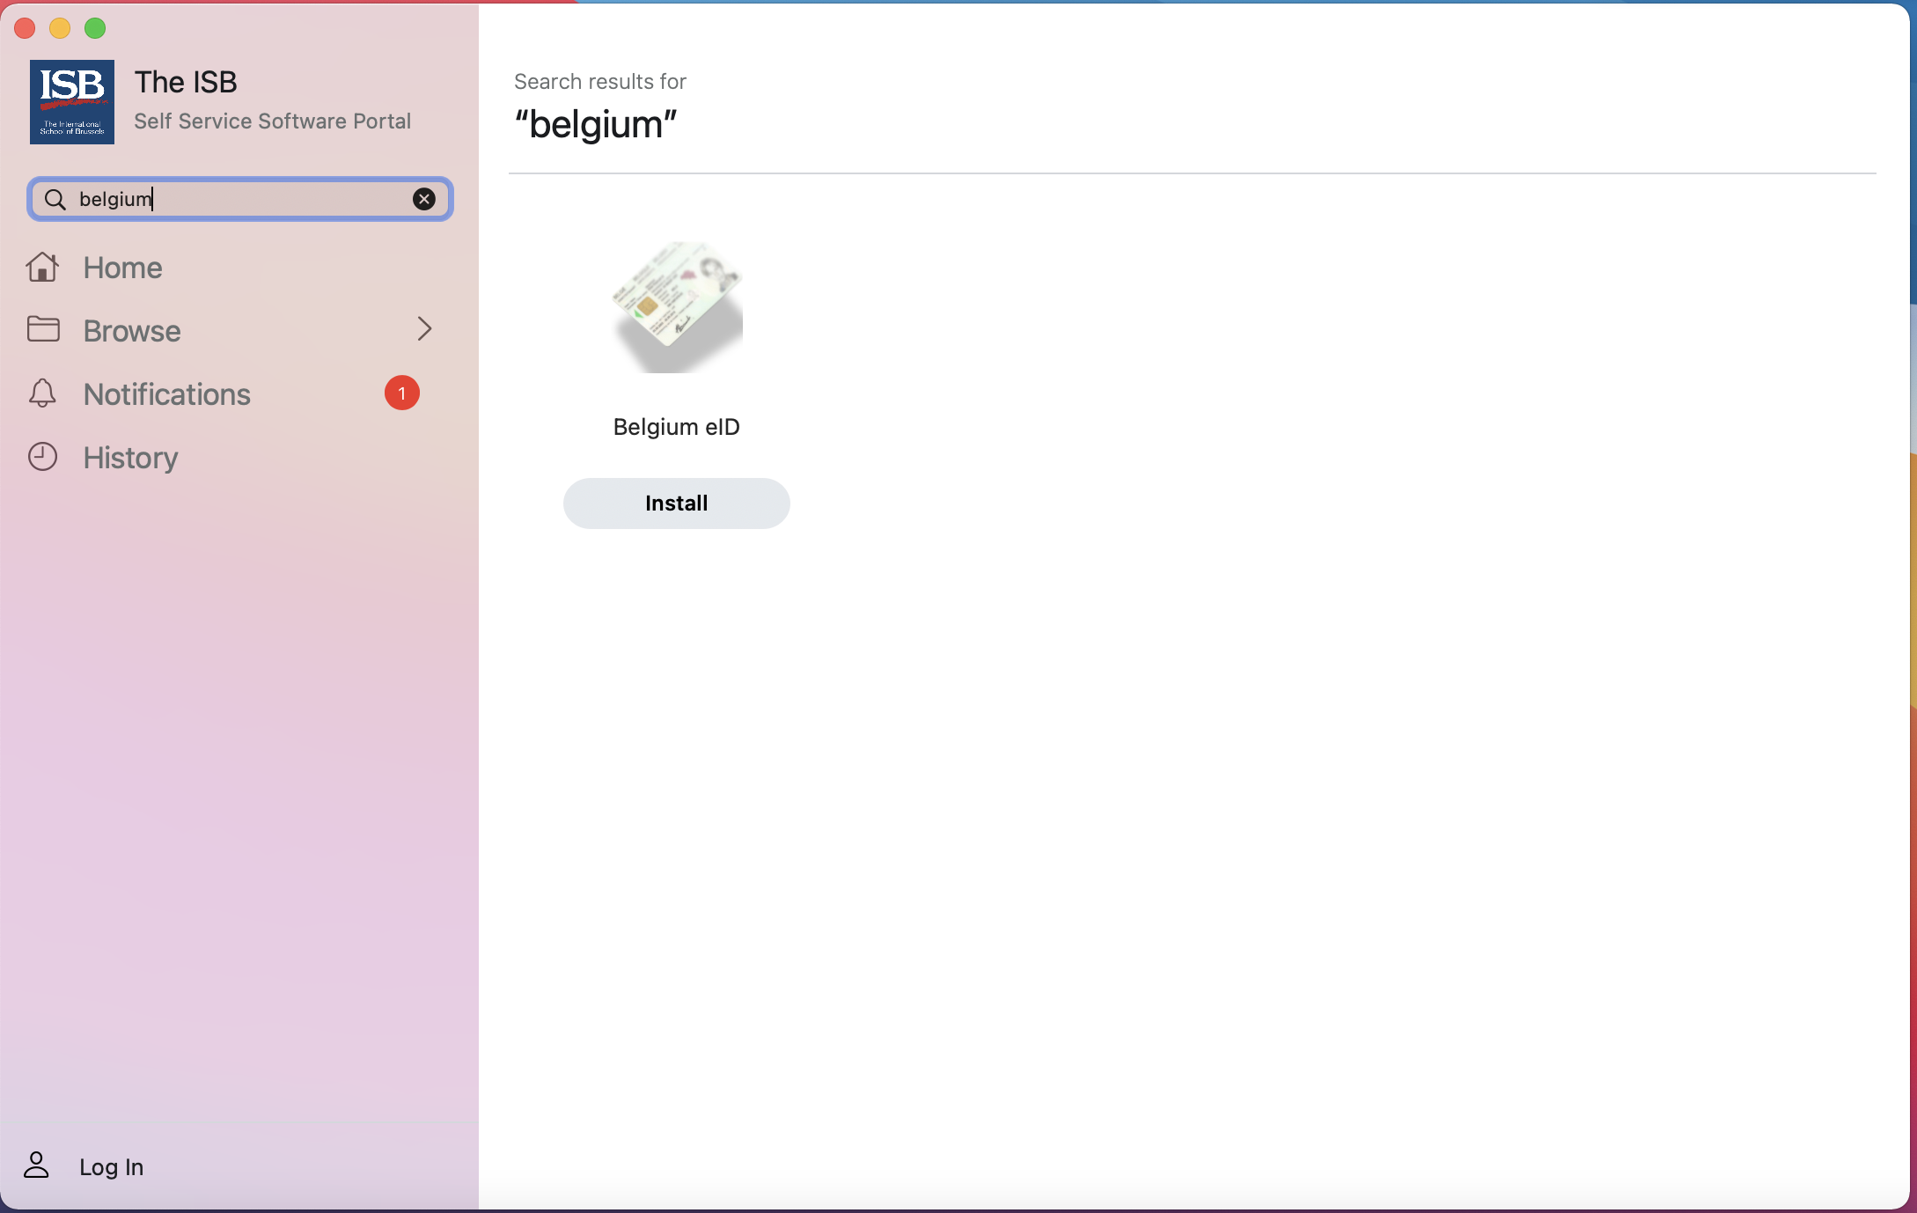The width and height of the screenshot is (1917, 1213).
Task: Select the Browse menu label
Action: pos(132,331)
